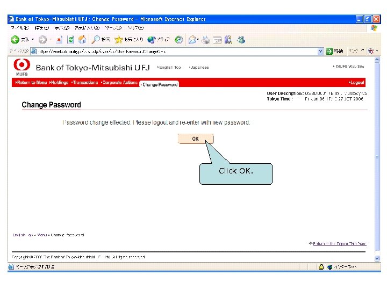
Task: Click the Internet zone globe icon
Action: (x=329, y=267)
